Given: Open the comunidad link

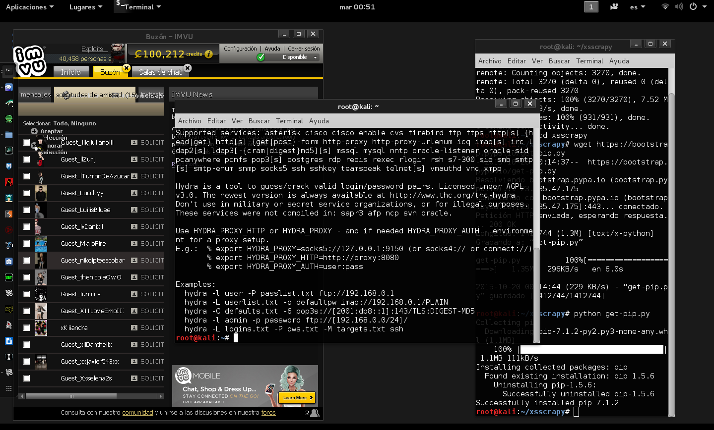Looking at the screenshot, I should coord(137,413).
